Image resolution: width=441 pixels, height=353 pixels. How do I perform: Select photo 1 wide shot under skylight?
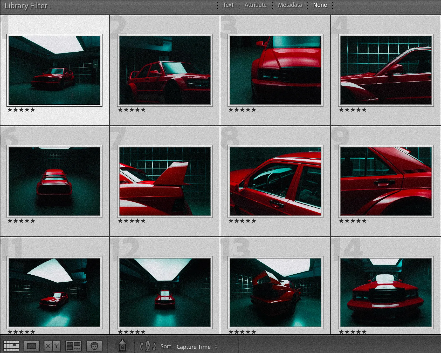54,70
